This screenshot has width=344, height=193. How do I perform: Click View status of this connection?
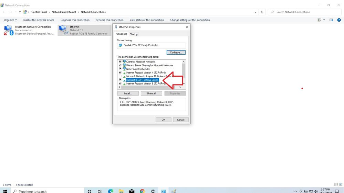coord(147,20)
